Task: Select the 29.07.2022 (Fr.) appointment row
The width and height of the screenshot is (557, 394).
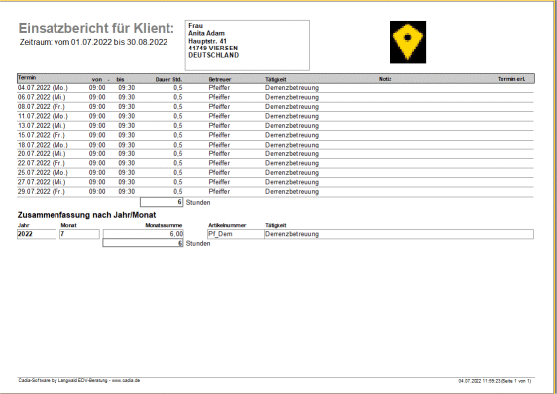Action: (276, 192)
